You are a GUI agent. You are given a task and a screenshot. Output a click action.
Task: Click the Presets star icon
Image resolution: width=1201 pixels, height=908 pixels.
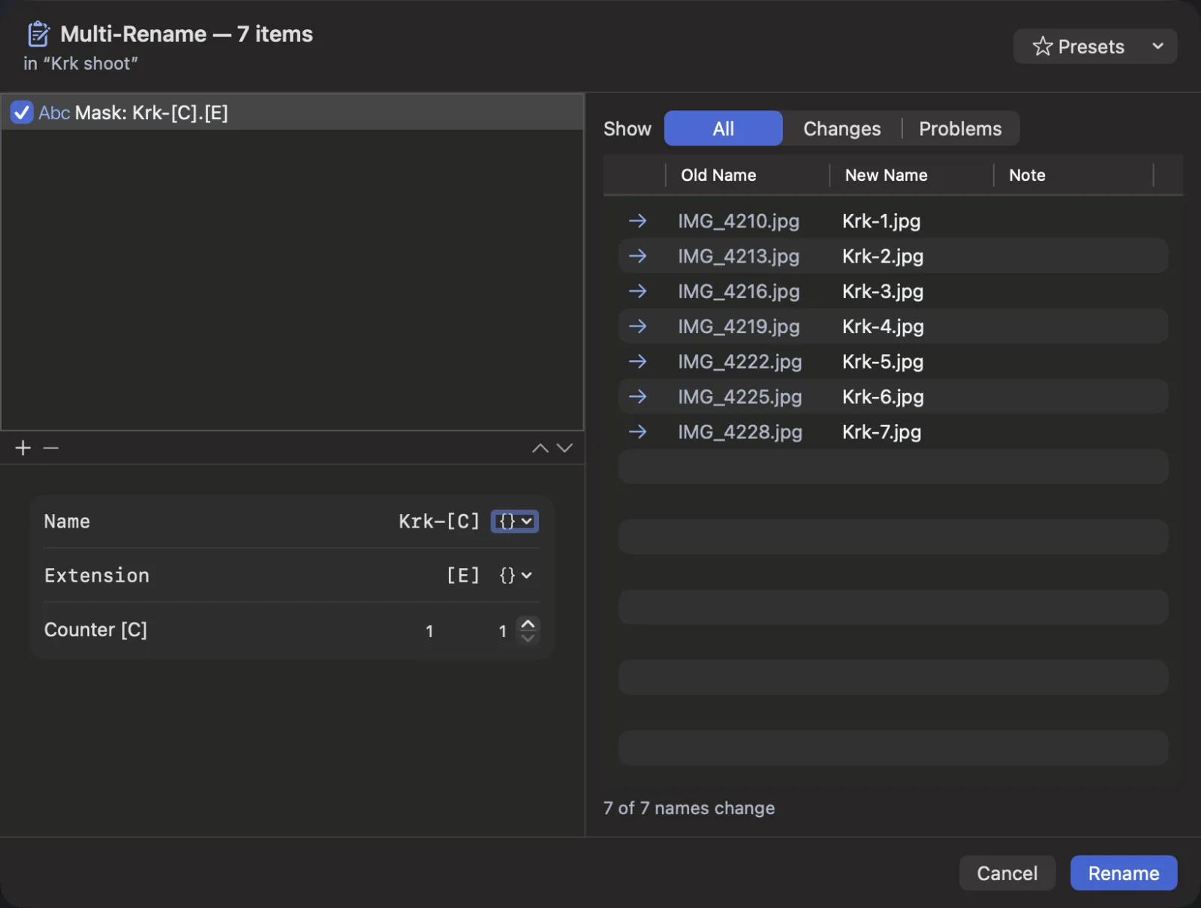point(1042,47)
